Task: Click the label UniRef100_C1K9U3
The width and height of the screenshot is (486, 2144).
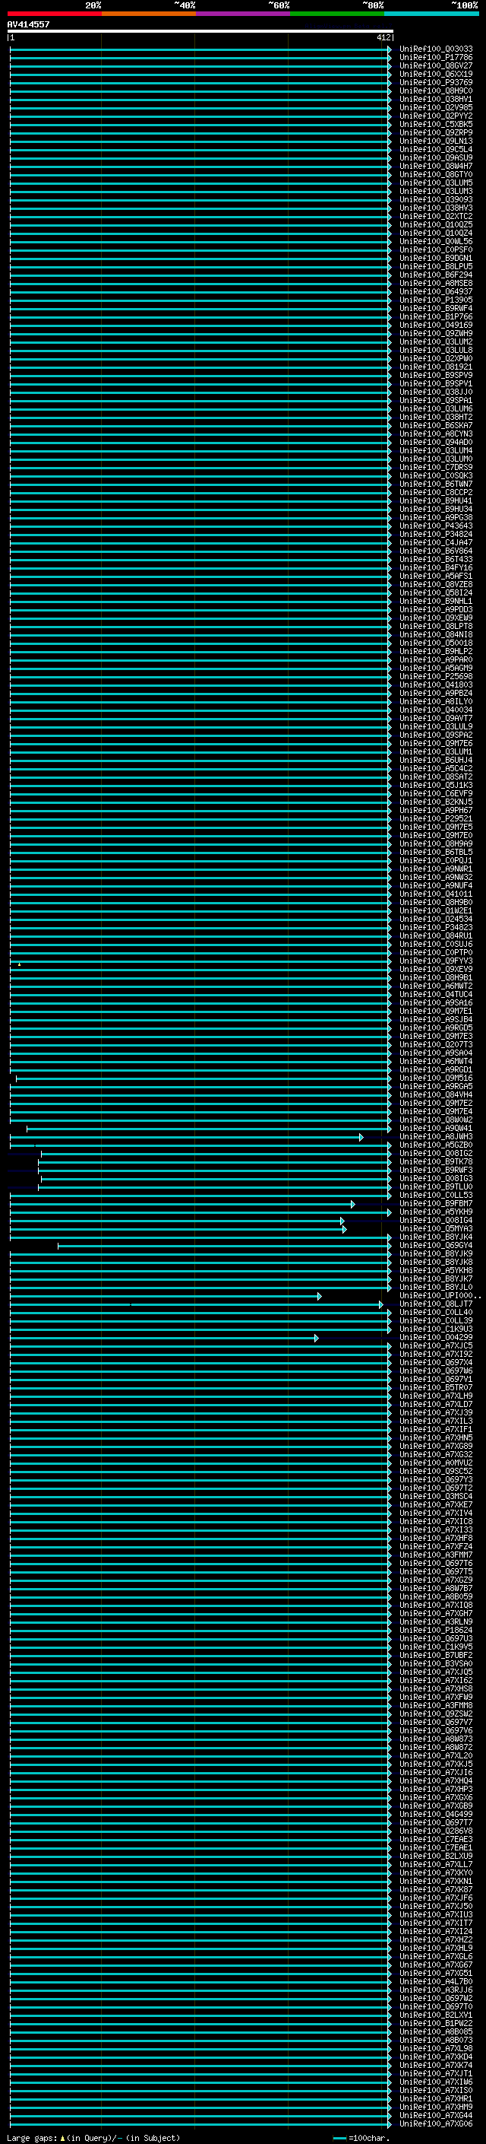Action: pyautogui.click(x=435, y=1329)
